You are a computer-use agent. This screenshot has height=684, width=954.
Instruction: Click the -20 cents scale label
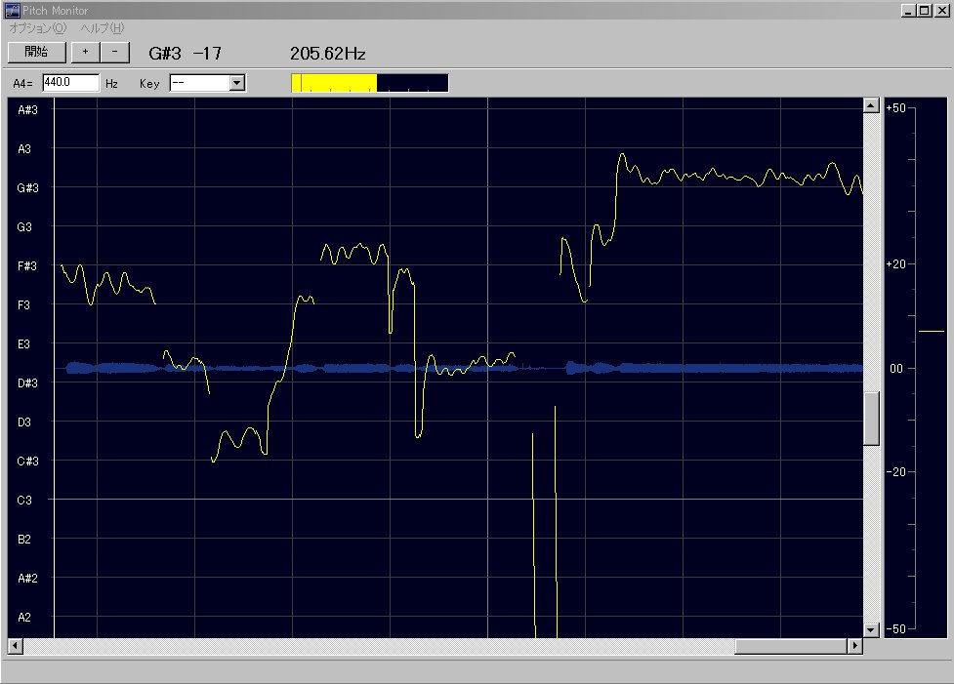(x=895, y=472)
